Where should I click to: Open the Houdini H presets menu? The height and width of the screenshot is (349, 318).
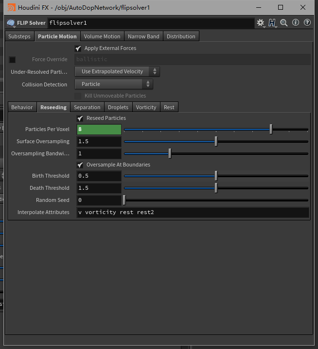click(272, 23)
